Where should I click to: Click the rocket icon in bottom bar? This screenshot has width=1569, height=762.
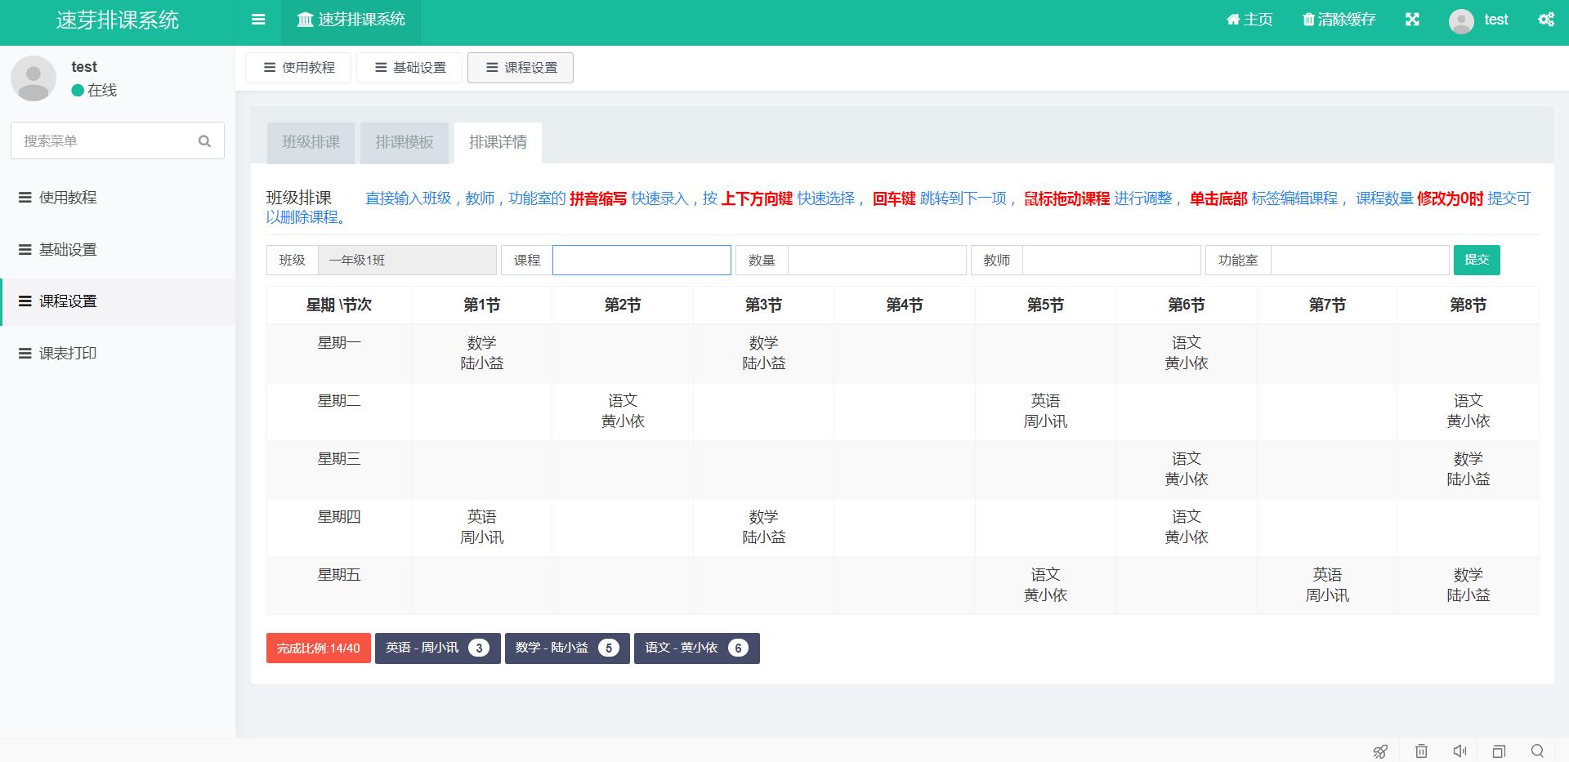[1380, 751]
